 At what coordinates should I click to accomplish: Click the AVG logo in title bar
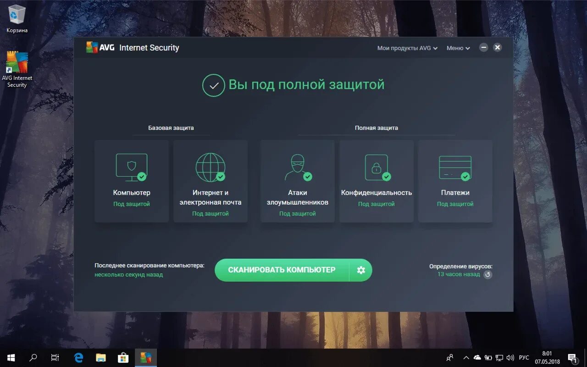coord(100,48)
